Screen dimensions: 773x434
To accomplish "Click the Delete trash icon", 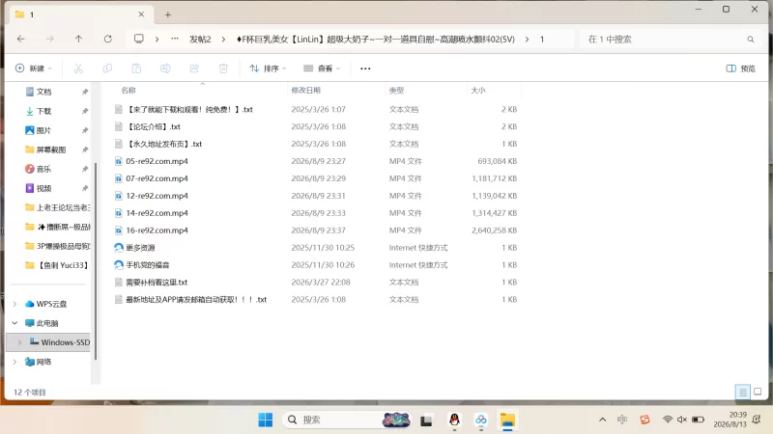I will coord(223,68).
